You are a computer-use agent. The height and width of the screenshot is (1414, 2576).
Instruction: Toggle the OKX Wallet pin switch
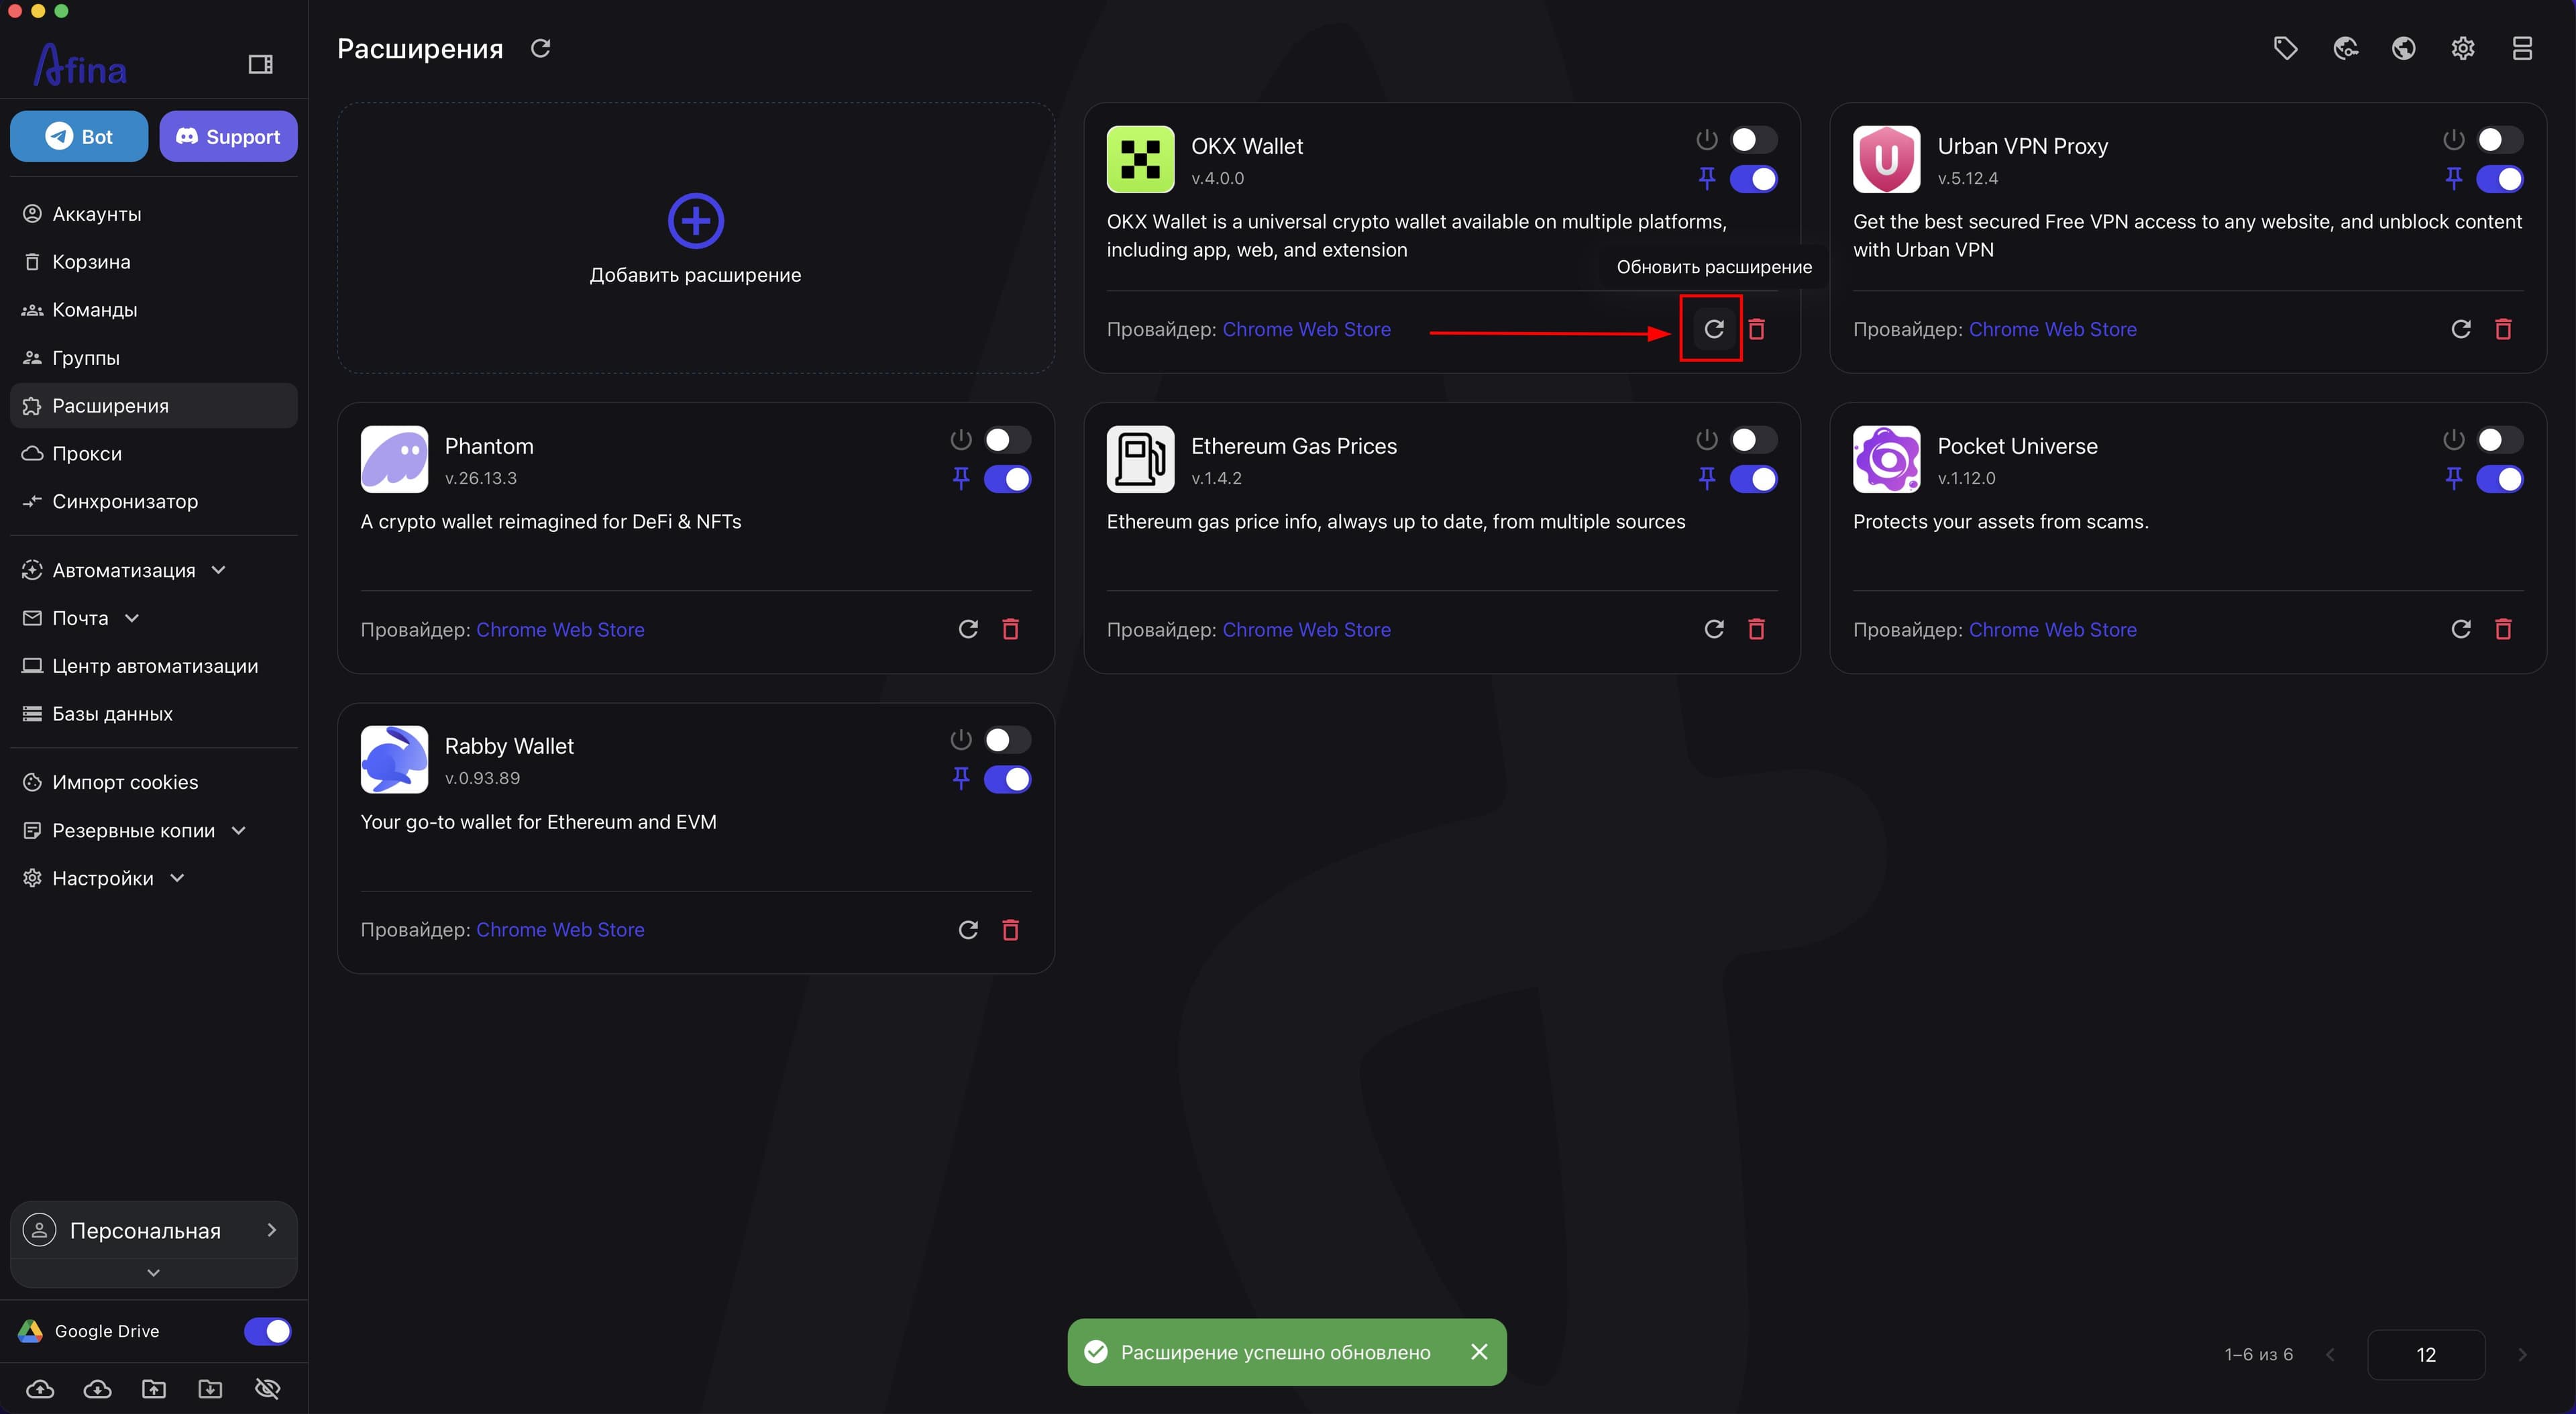[1753, 179]
